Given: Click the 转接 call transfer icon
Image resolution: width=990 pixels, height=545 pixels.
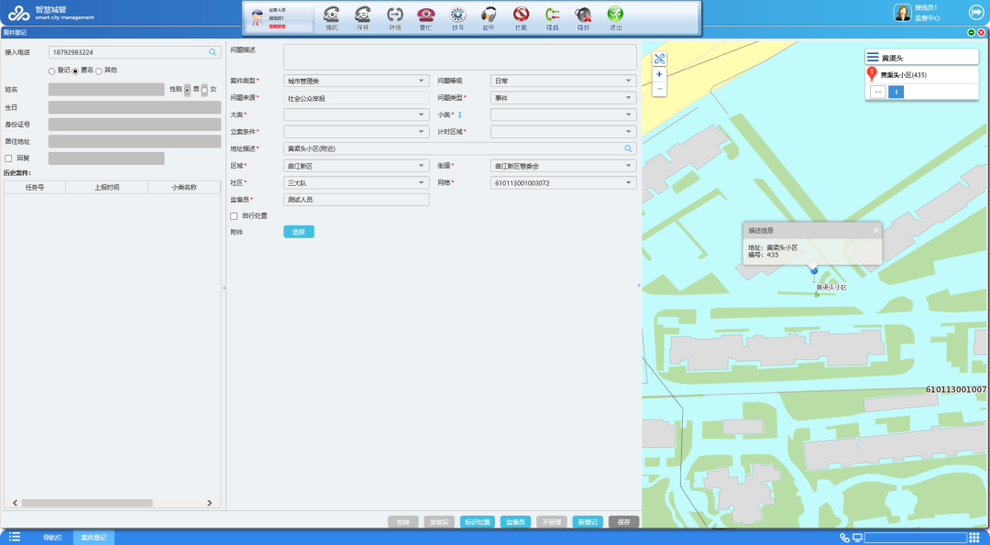Looking at the screenshot, I should click(x=394, y=15).
